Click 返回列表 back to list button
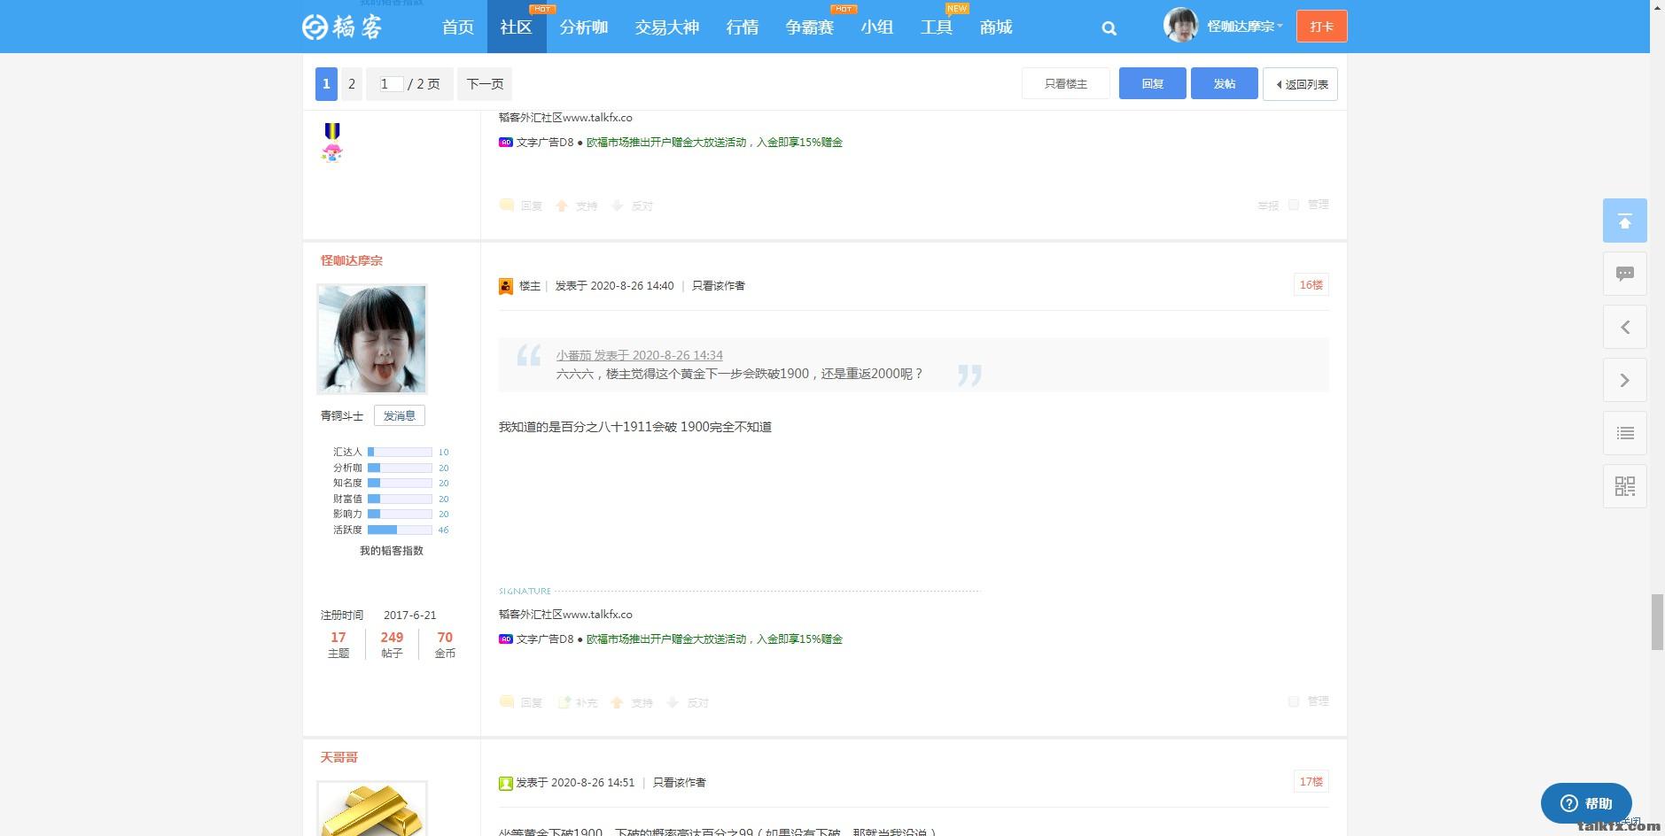Screen dimensions: 1665x836 [1300, 84]
